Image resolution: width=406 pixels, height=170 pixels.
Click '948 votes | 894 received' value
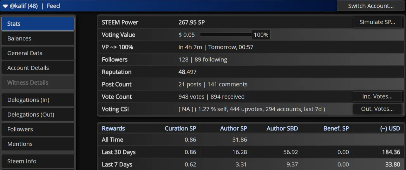tap(212, 97)
